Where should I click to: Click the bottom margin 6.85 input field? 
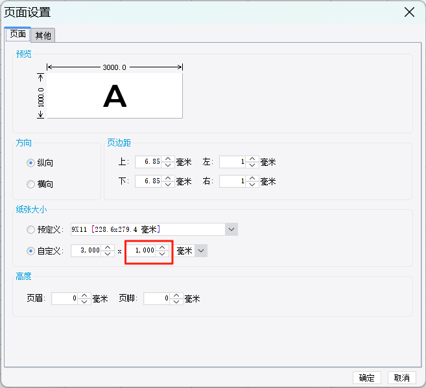pyautogui.click(x=148, y=181)
